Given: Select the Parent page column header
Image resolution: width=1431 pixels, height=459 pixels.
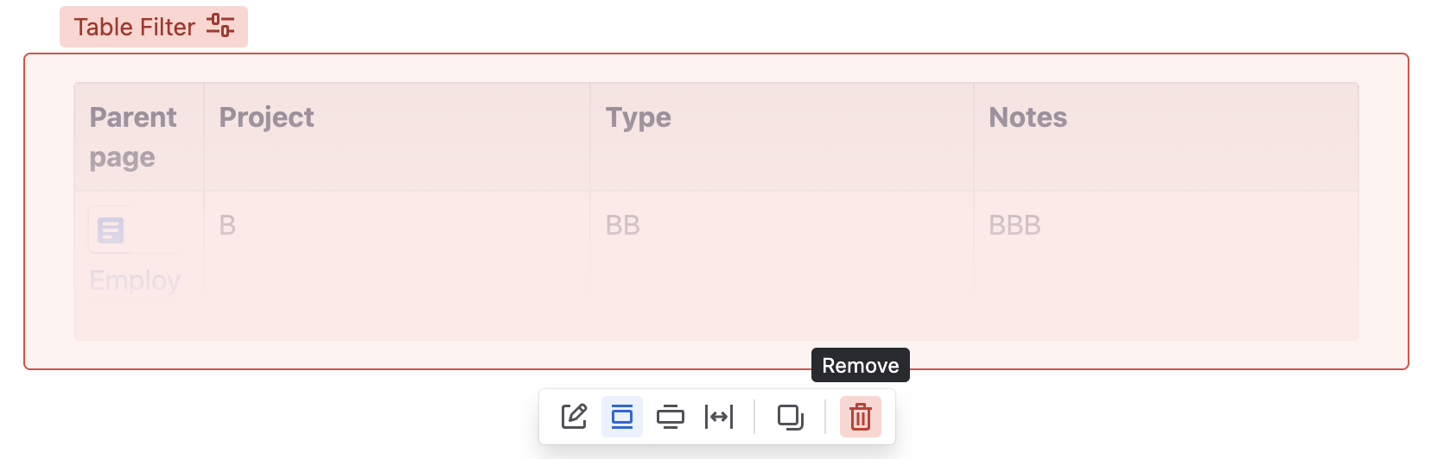Looking at the screenshot, I should click(x=139, y=137).
